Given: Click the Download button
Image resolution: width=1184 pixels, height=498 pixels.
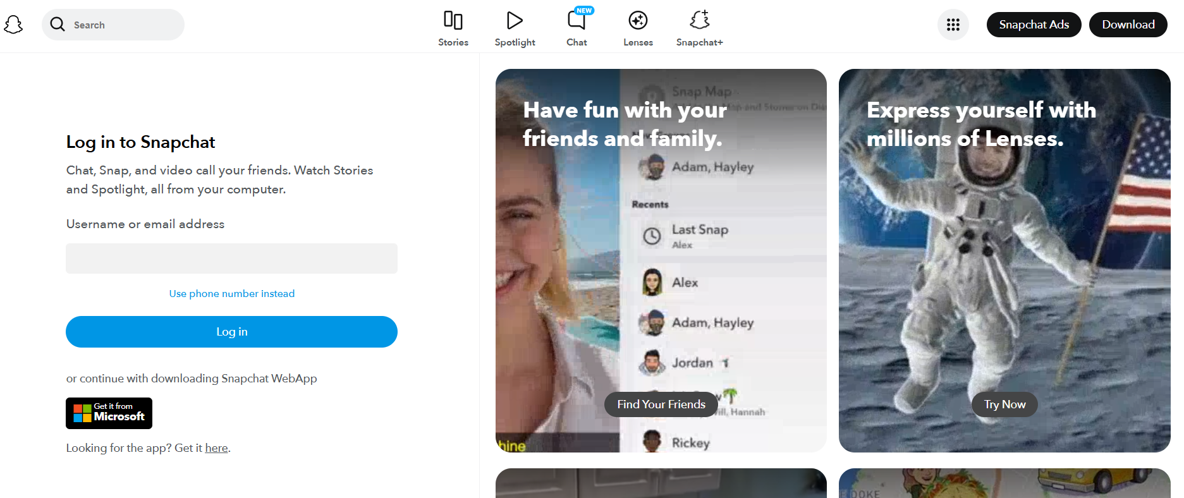Looking at the screenshot, I should point(1128,25).
